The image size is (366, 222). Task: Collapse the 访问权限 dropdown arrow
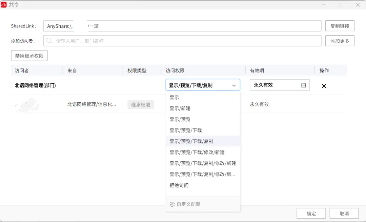pyautogui.click(x=234, y=85)
